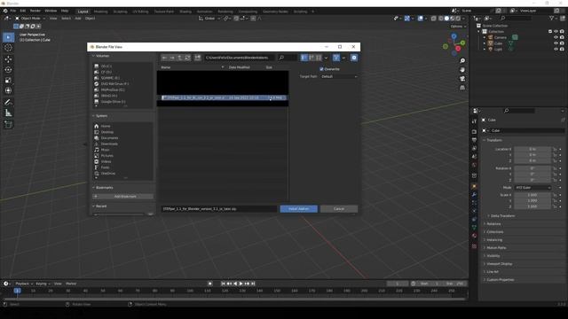Open the Modifiers wrench tab in Properties

tap(474, 195)
